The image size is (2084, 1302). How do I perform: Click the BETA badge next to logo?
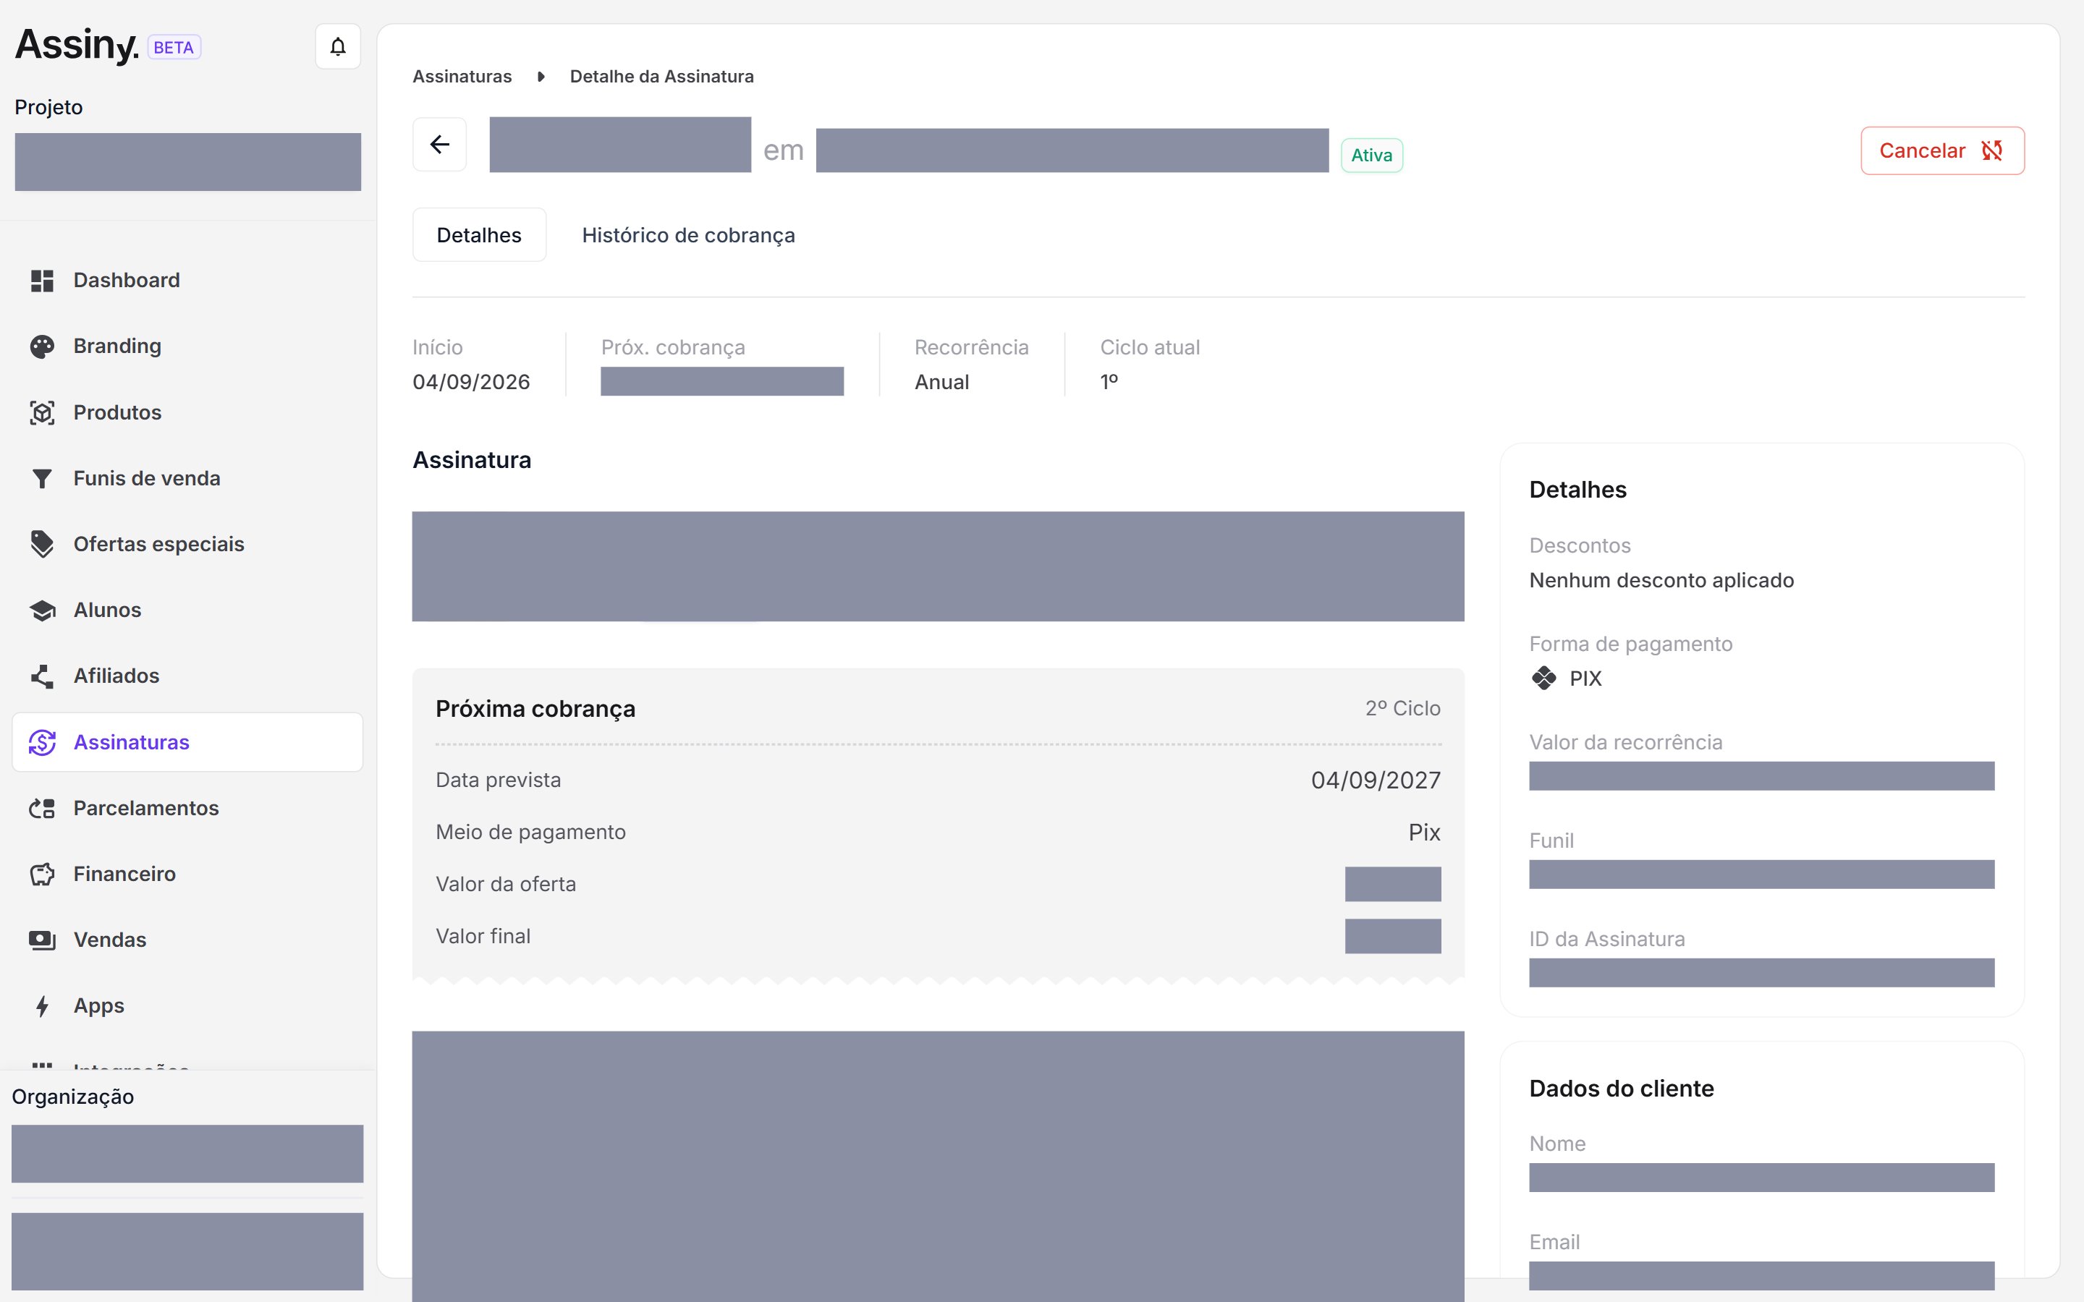(174, 47)
